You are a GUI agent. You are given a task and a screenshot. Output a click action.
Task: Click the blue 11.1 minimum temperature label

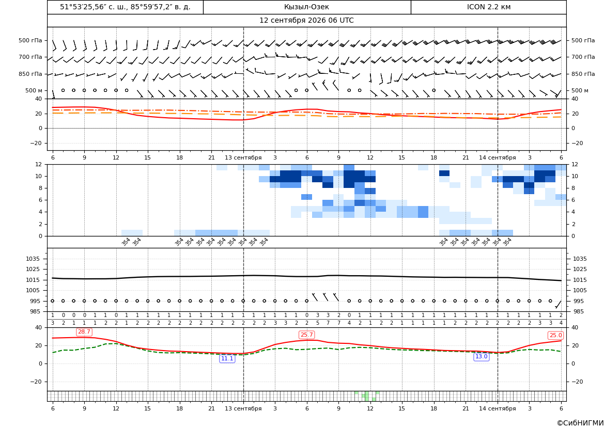coord(227,358)
